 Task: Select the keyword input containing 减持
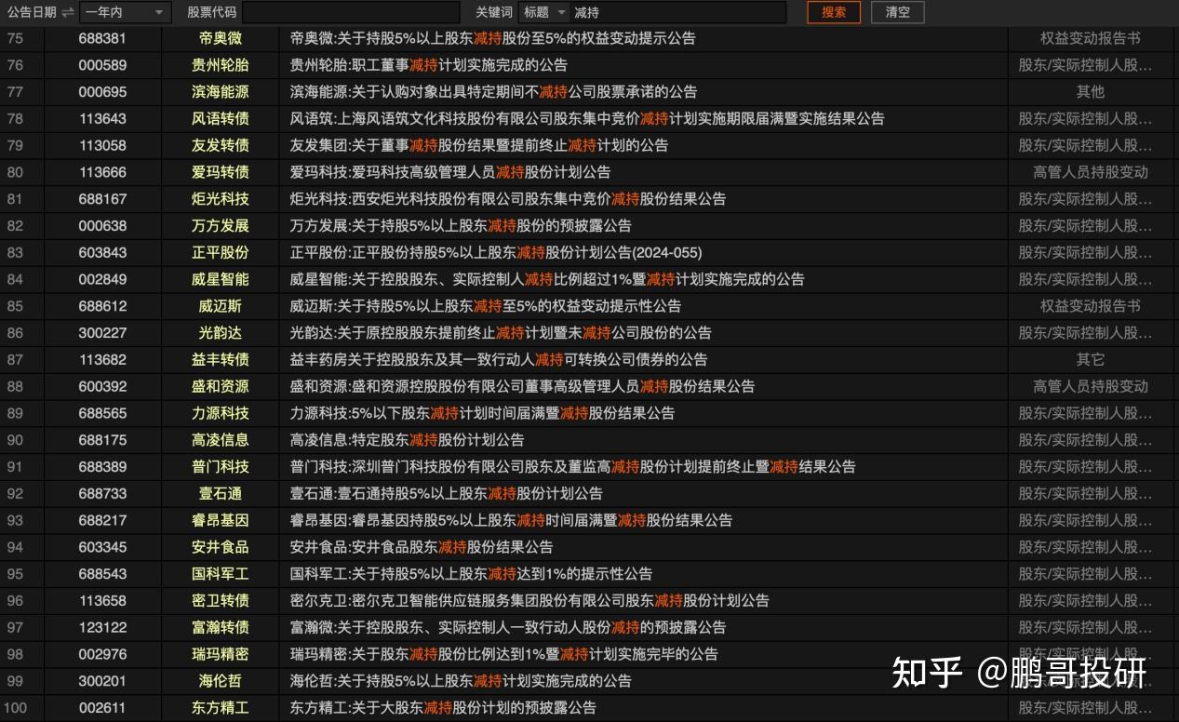pos(679,12)
